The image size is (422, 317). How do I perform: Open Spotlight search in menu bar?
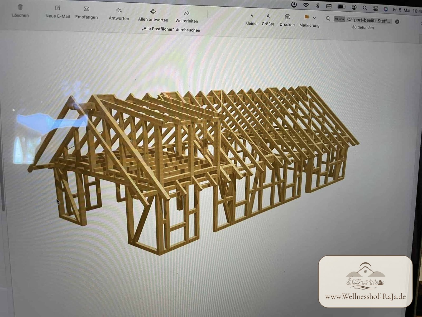[365, 8]
